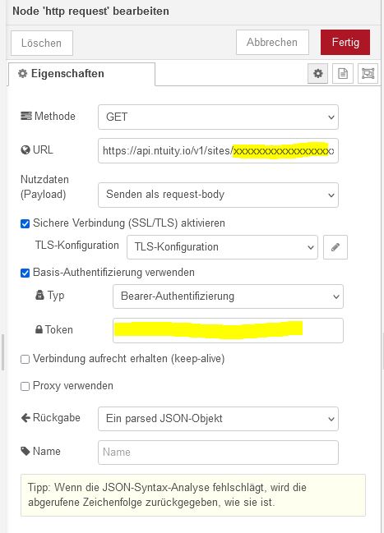Click the arrow icon beside Rückgabe
This screenshot has width=384, height=533.
[25, 418]
